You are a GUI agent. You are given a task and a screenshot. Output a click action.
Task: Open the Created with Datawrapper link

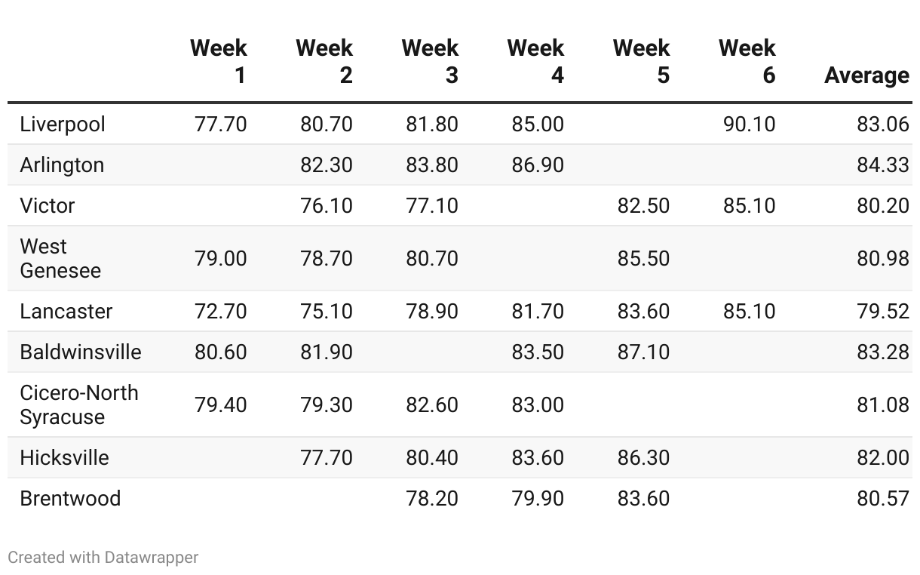click(x=103, y=558)
